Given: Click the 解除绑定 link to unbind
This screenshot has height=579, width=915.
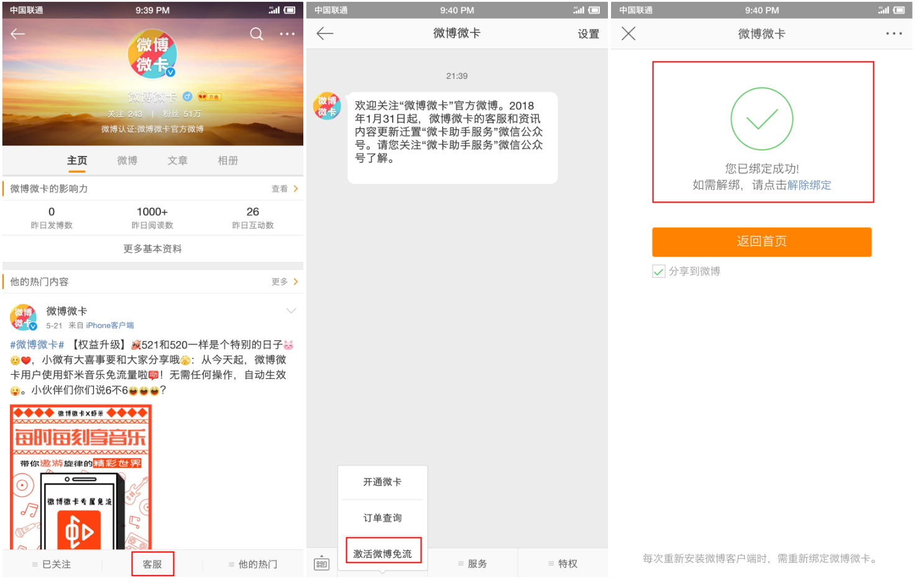Looking at the screenshot, I should [x=809, y=185].
